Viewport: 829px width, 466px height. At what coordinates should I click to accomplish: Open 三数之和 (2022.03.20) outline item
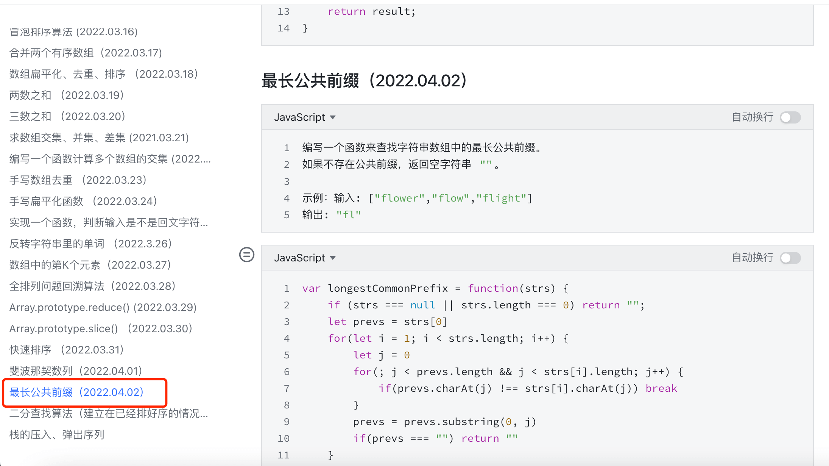coord(67,116)
